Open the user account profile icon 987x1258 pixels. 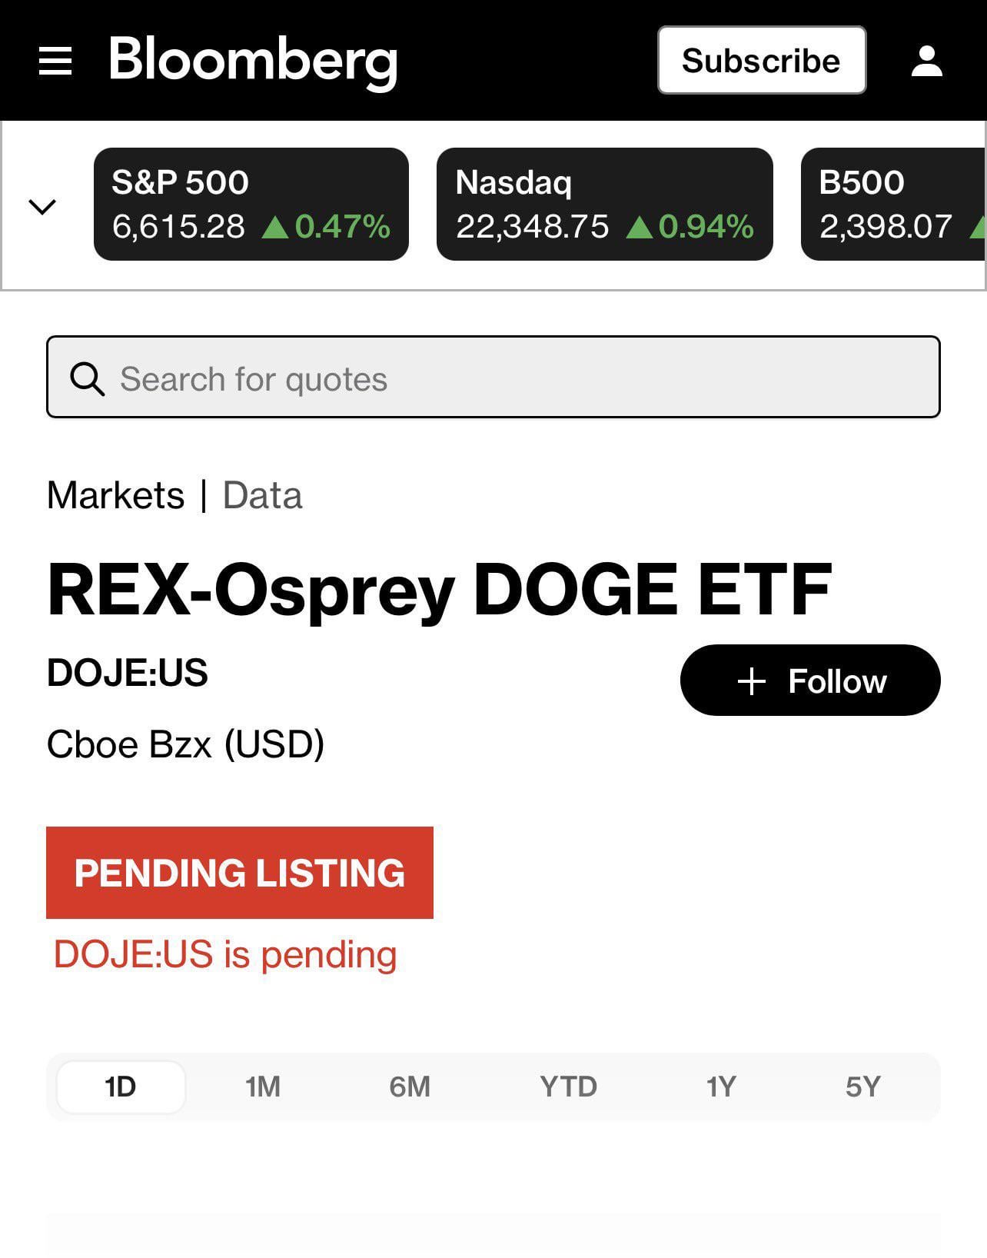[x=926, y=61]
